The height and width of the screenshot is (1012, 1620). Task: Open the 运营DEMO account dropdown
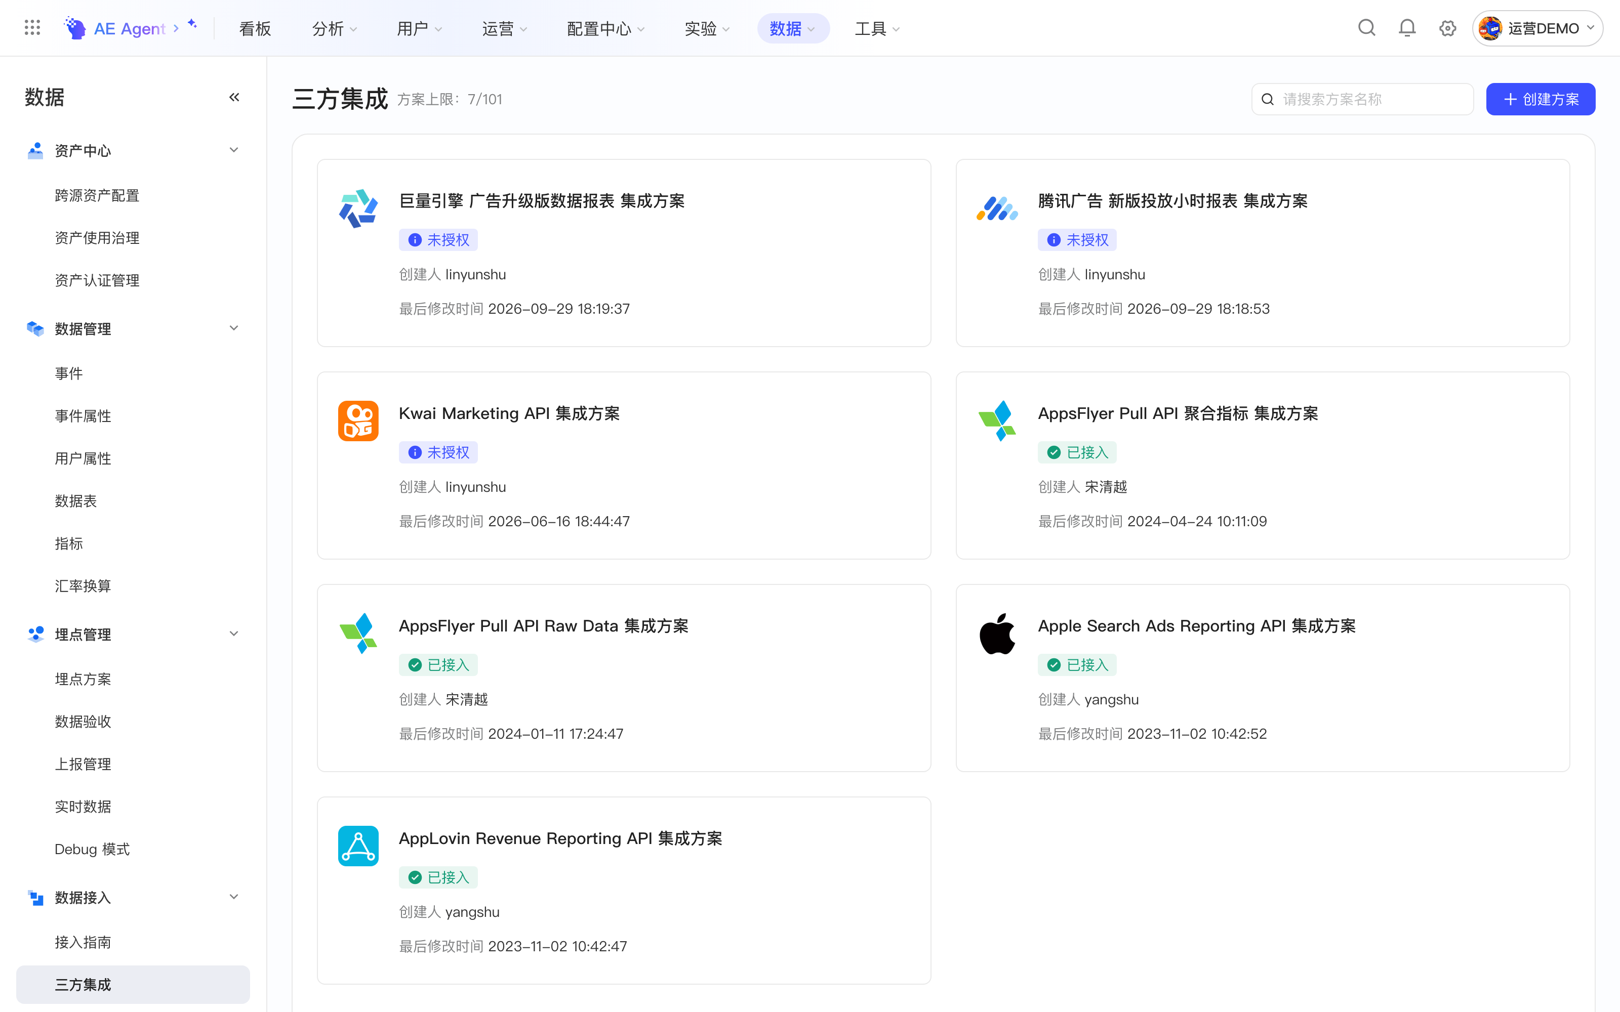pos(1537,28)
